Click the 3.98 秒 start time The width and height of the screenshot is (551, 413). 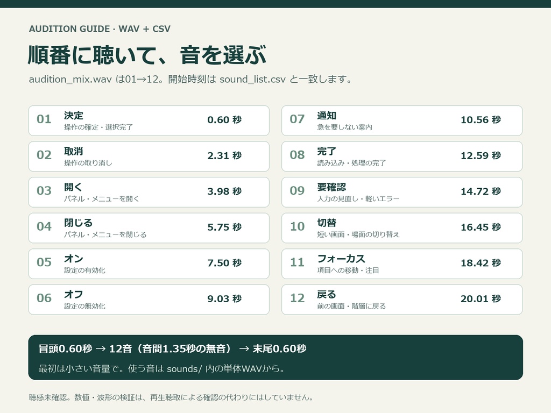(224, 191)
